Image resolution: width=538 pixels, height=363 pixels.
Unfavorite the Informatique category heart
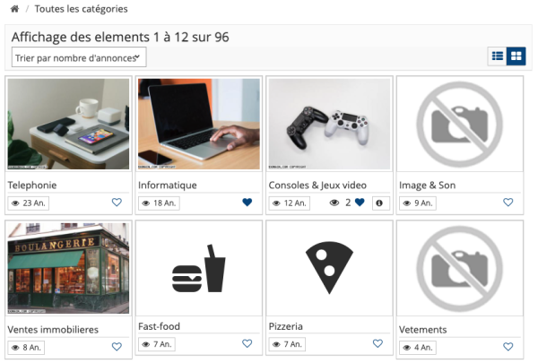point(247,203)
